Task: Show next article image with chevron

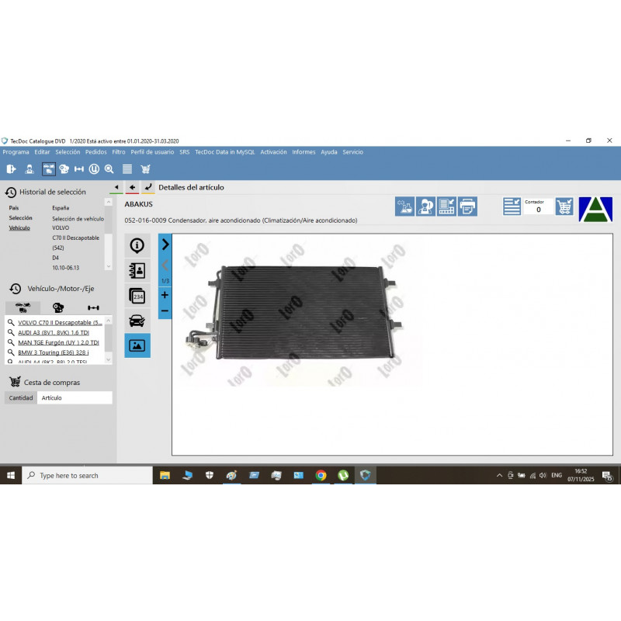Action: tap(165, 245)
